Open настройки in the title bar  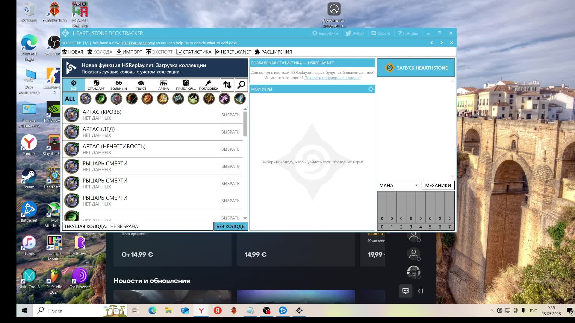325,33
